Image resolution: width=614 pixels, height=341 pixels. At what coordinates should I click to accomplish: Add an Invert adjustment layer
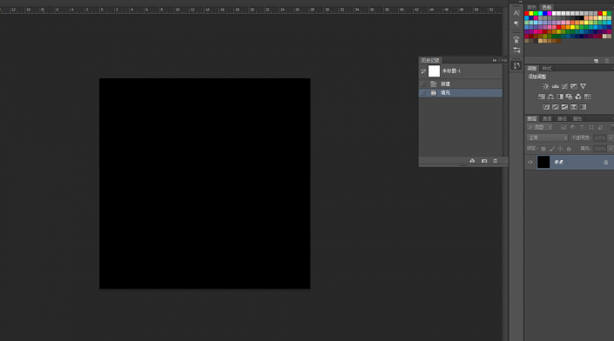tap(546, 107)
